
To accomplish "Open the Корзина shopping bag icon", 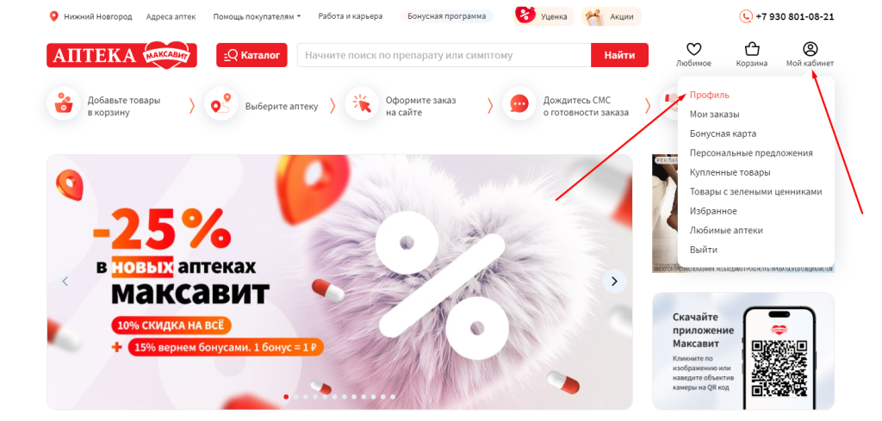I will pyautogui.click(x=751, y=49).
